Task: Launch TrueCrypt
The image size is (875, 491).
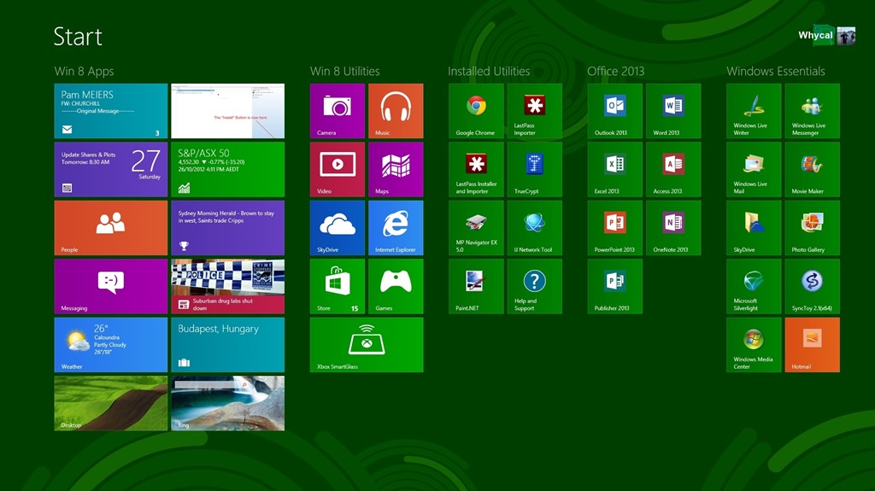Action: point(535,170)
